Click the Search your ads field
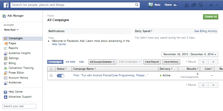The image size is (223, 111). 19,106
